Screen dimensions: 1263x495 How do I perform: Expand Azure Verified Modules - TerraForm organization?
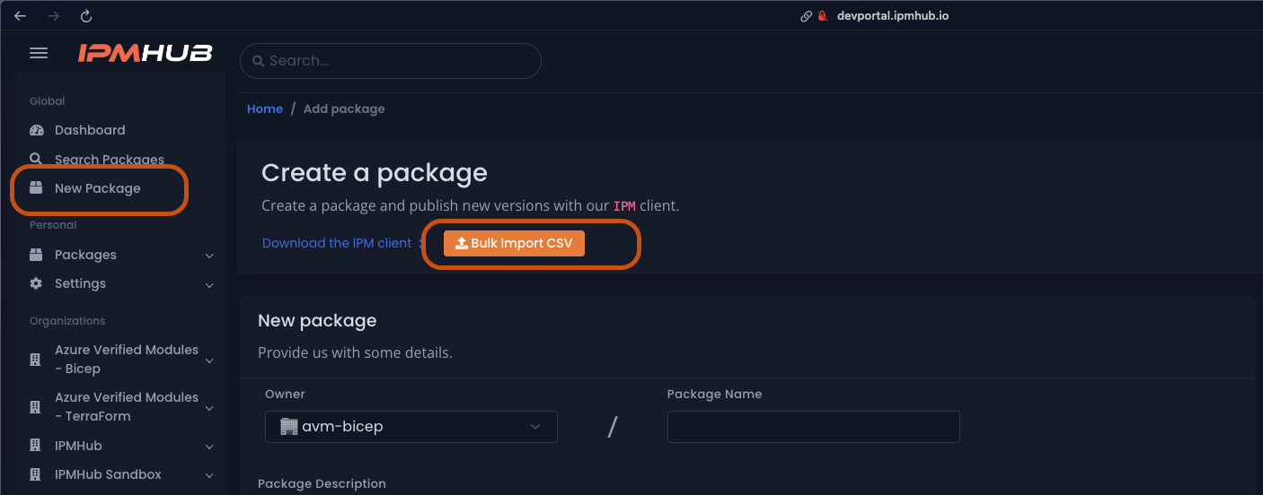209,408
